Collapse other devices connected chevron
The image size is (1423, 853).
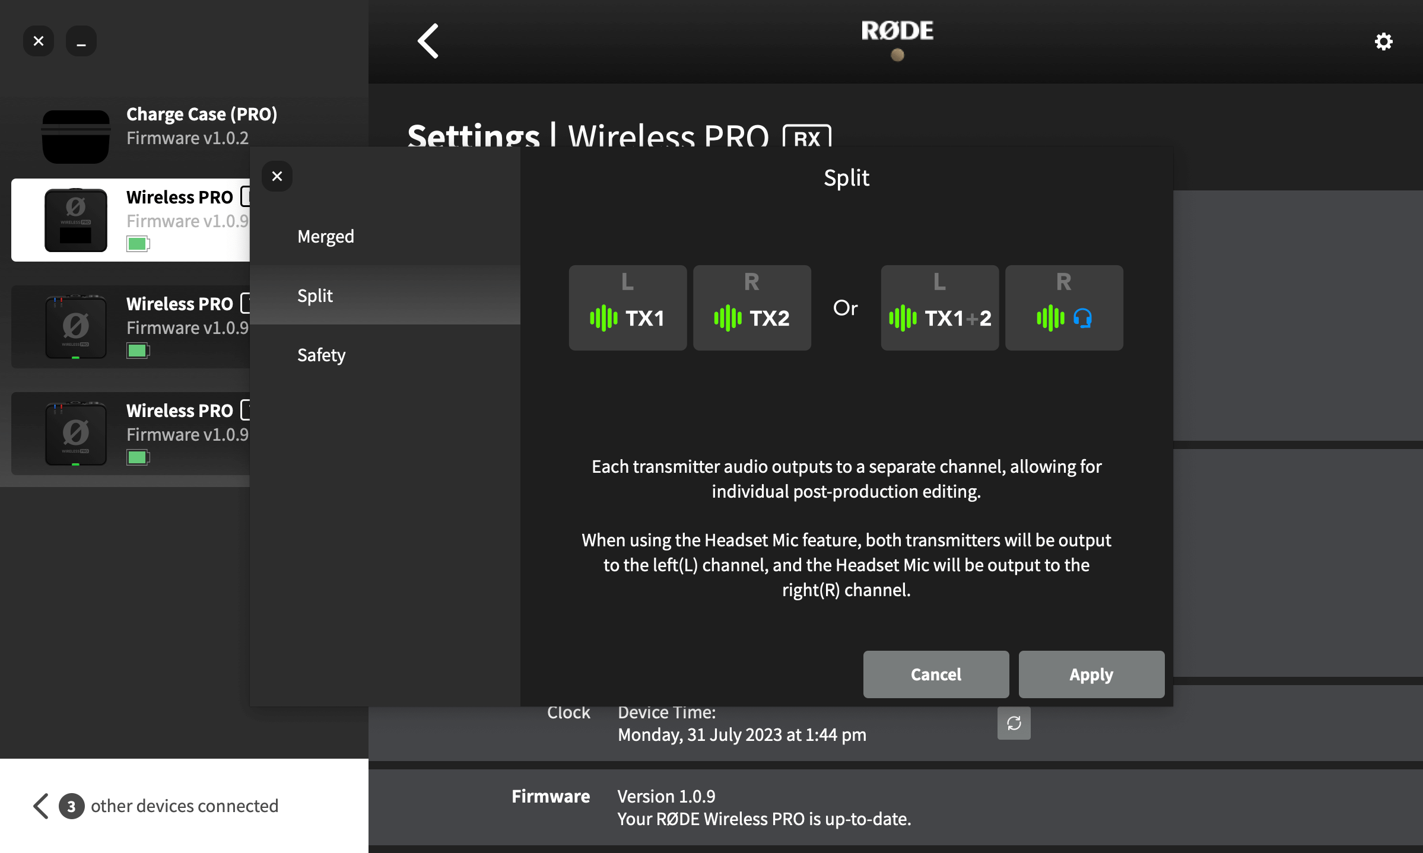(40, 806)
